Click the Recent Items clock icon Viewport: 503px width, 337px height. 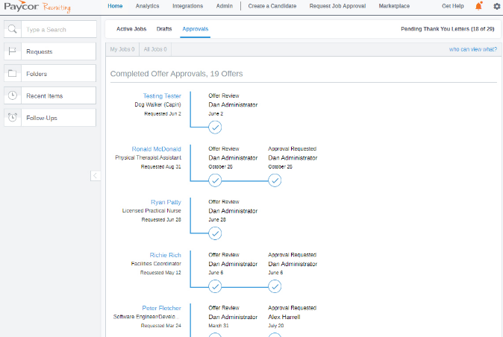[13, 95]
